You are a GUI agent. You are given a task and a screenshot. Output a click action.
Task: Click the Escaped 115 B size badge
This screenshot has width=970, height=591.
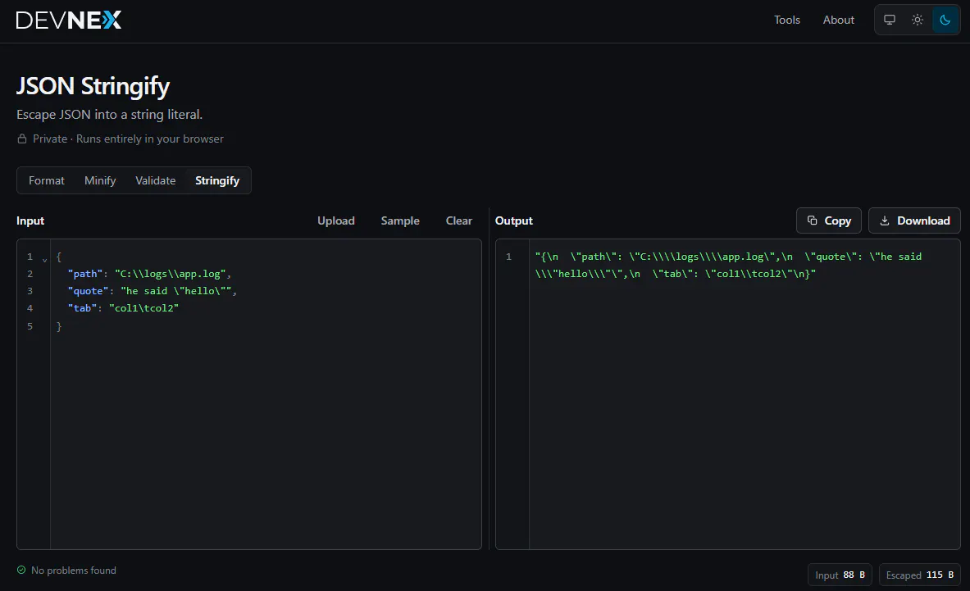(x=920, y=575)
